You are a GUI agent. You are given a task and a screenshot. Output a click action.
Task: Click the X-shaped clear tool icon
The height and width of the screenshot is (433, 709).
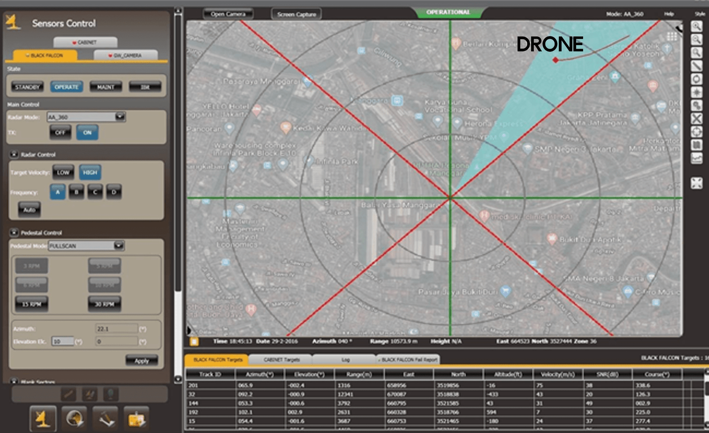coord(697,119)
